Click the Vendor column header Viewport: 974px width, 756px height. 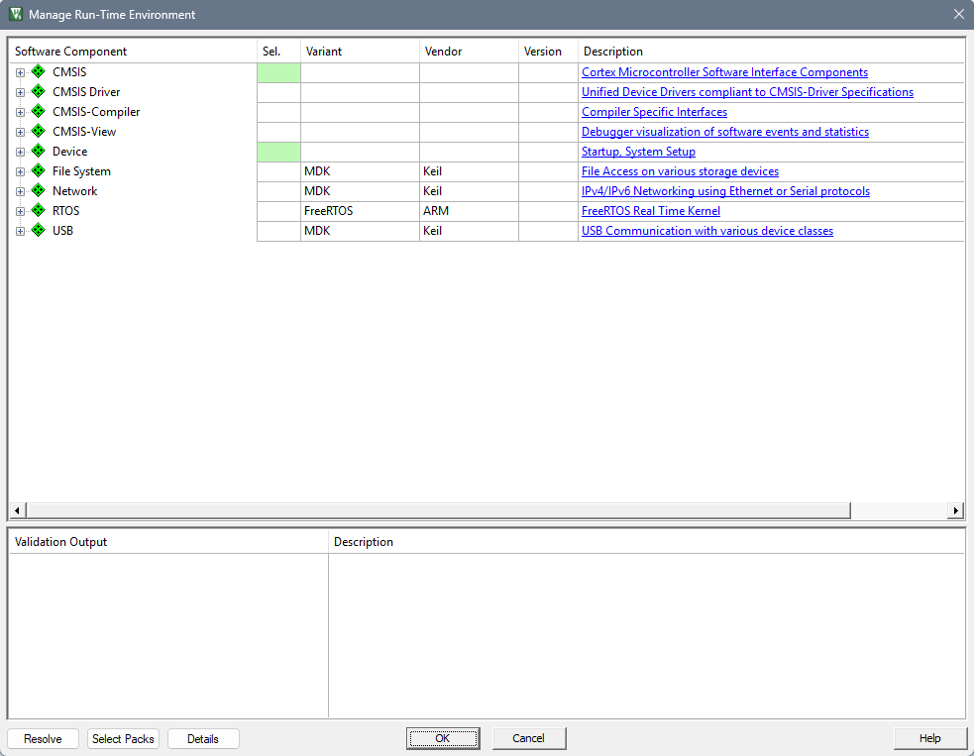469,51
